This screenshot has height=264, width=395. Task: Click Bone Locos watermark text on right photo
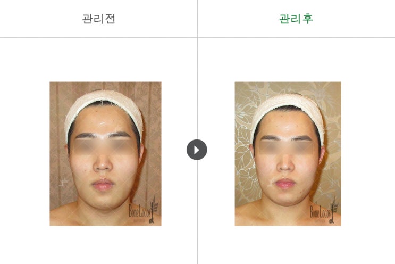[320, 211]
